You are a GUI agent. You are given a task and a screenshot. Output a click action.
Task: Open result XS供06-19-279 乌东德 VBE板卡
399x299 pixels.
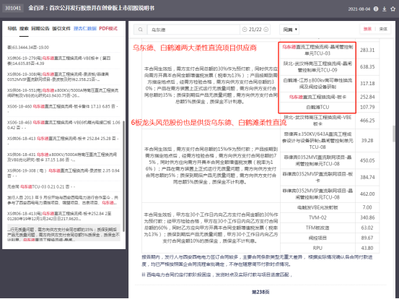[63, 61]
